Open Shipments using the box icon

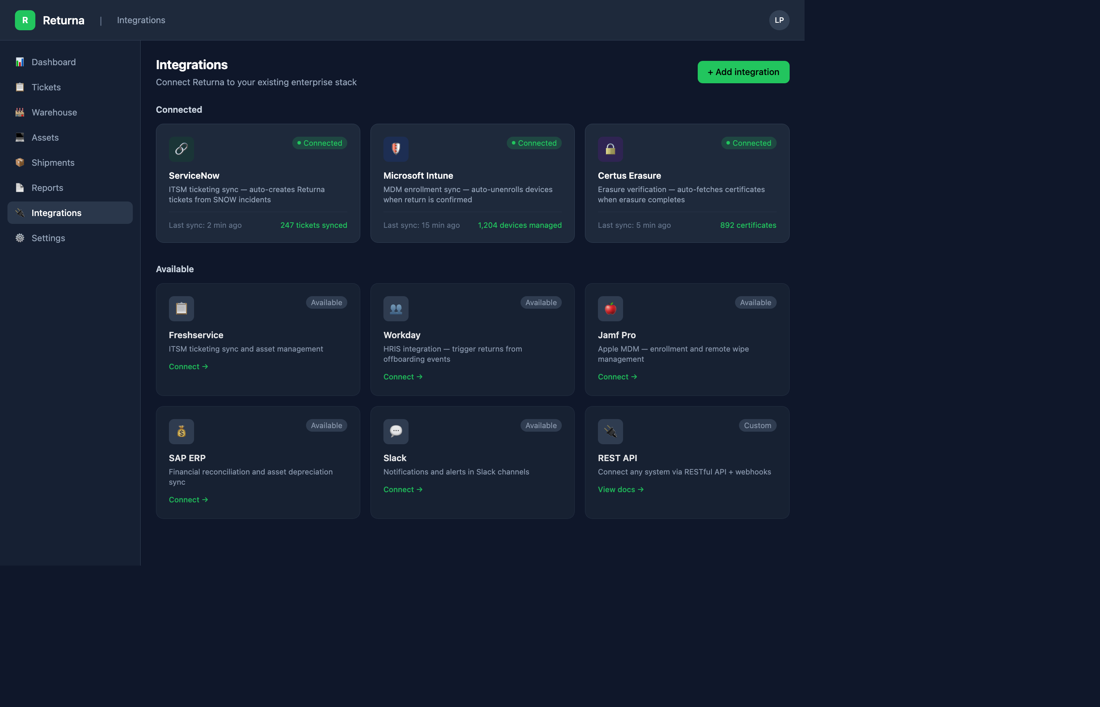(x=20, y=162)
